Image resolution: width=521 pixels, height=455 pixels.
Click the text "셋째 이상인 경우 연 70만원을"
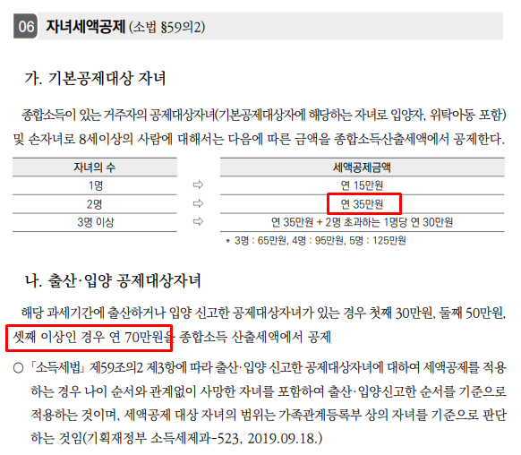pyautogui.click(x=93, y=338)
